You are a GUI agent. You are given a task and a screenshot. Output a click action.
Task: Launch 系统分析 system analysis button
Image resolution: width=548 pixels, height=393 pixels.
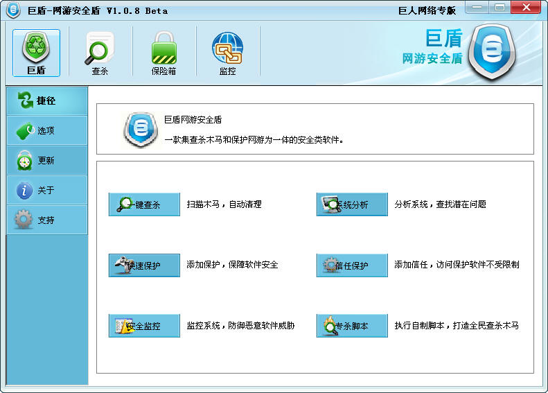tap(352, 204)
